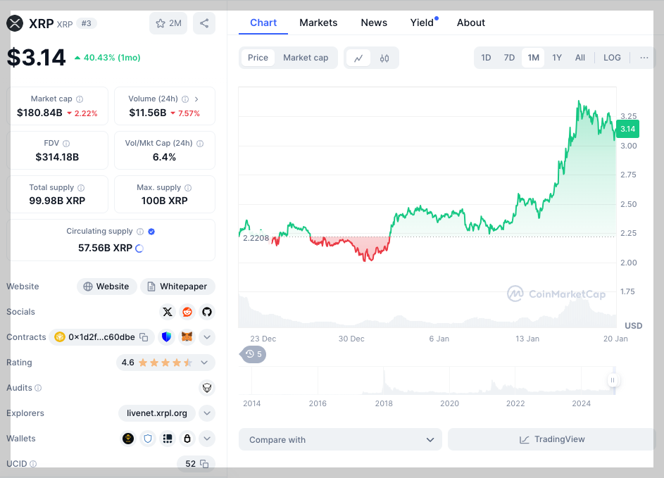Click Circulating supply info icon
664x478 pixels.
tap(140, 232)
